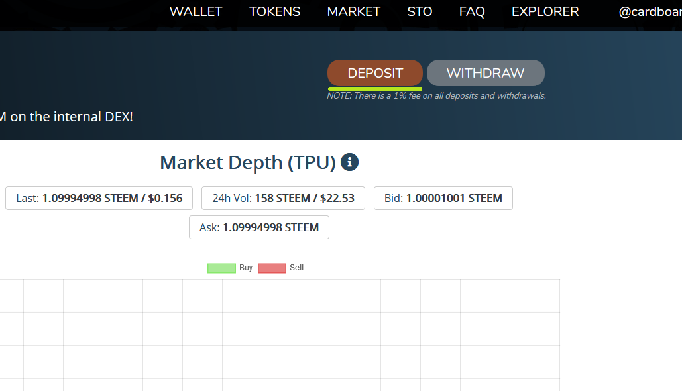Viewport: 682px width, 391px height.
Task: Open the EXPLORER link
Action: click(x=545, y=11)
